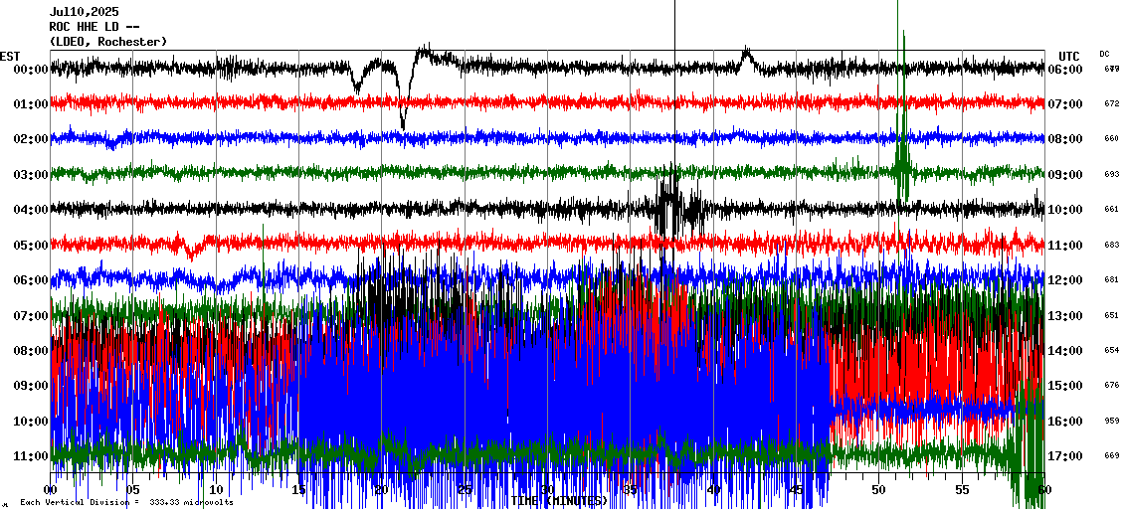Click the vertical division microvolts scale note
This screenshot has height=516, width=1124.
(x=126, y=503)
